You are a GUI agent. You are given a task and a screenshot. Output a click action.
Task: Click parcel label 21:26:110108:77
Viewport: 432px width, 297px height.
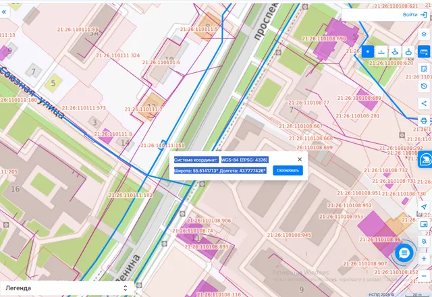(x=309, y=103)
